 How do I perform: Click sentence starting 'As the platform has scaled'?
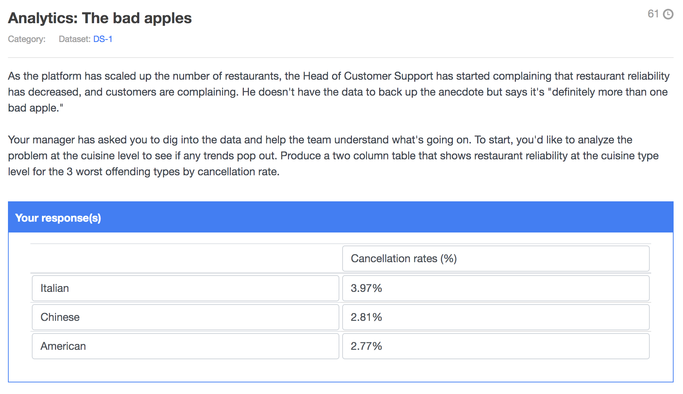point(339,84)
